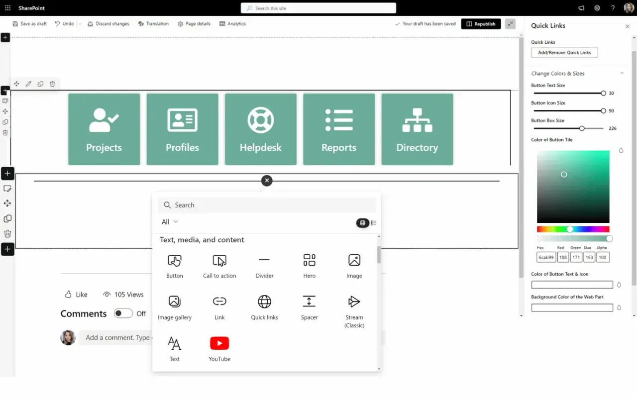Click the Like thumbs-up button

(76, 295)
